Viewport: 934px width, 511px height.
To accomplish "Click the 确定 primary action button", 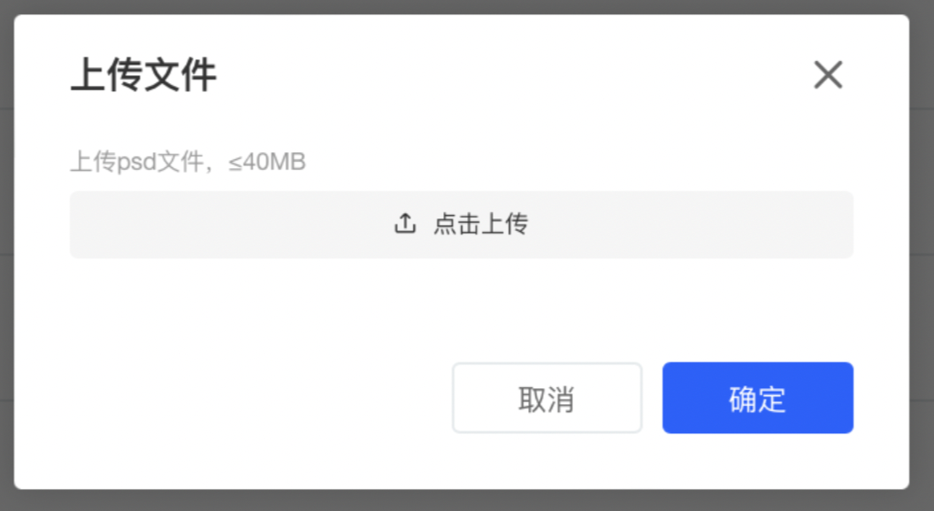I will click(758, 398).
